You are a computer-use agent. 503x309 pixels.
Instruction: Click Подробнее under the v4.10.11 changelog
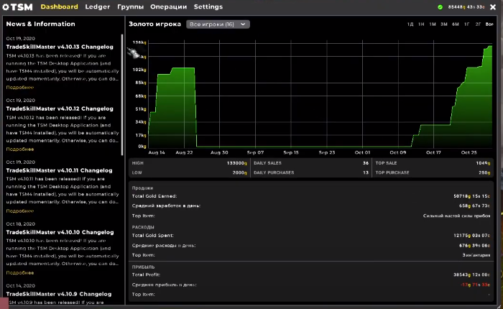point(20,211)
